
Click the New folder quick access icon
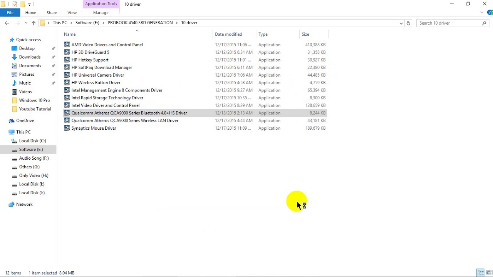click(x=23, y=4)
